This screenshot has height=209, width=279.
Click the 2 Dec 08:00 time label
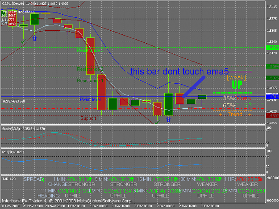click(166, 206)
